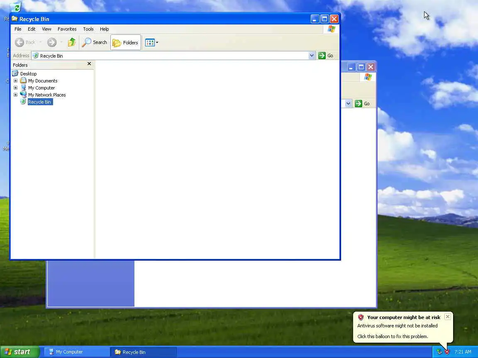Minimize the Recycle Bin window
Image resolution: width=478 pixels, height=358 pixels.
point(315,19)
